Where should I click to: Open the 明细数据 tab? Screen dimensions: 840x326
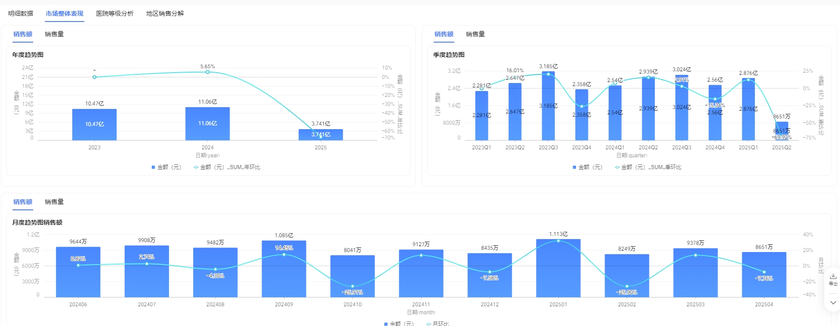point(21,13)
